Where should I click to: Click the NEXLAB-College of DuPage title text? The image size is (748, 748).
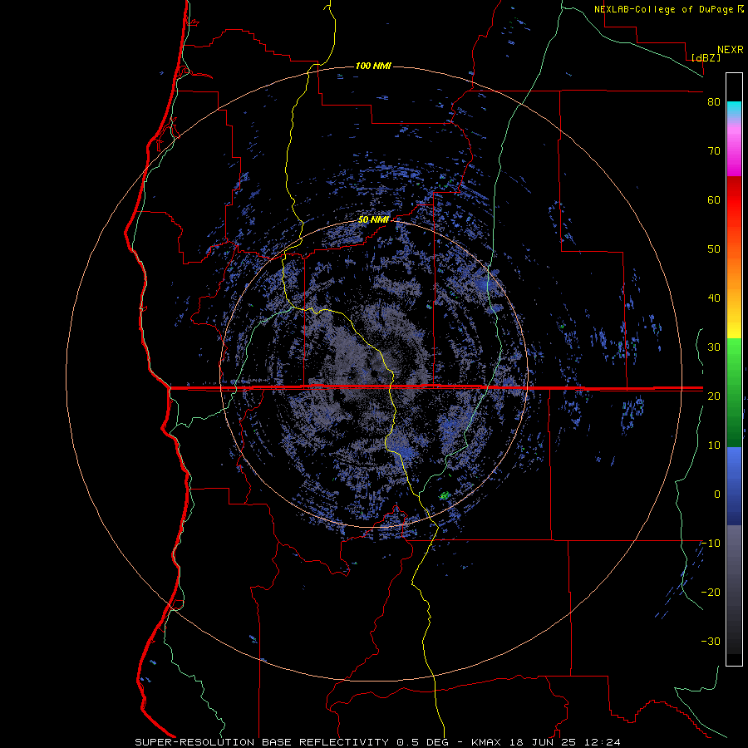(x=663, y=9)
